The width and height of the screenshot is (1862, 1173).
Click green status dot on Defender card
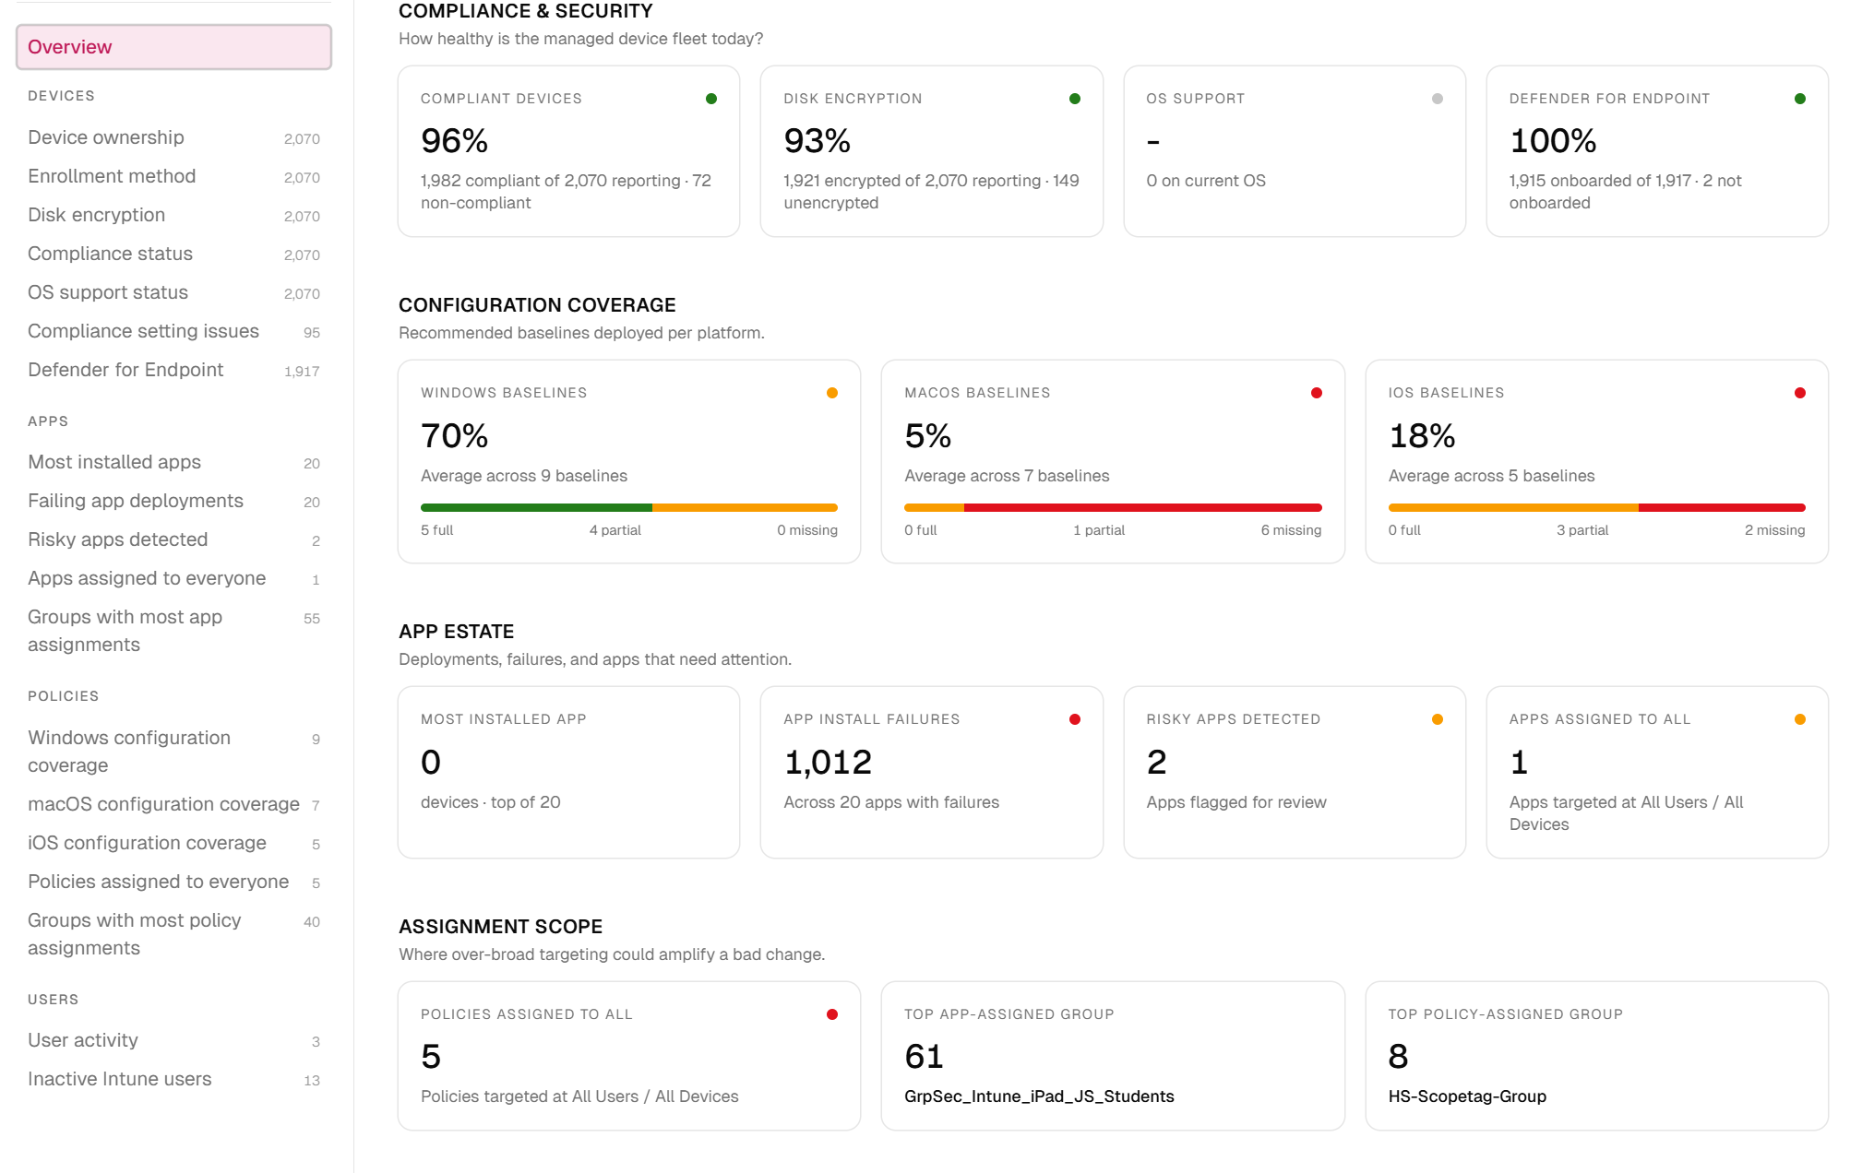(1800, 99)
